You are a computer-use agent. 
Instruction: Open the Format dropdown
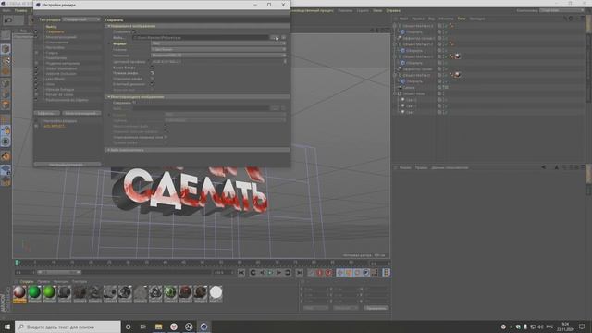[218, 43]
